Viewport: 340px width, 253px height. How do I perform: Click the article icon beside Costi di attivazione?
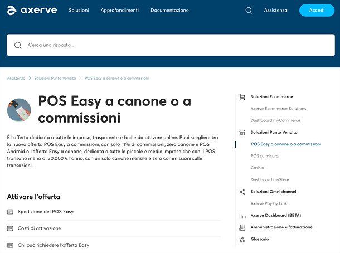(10, 228)
